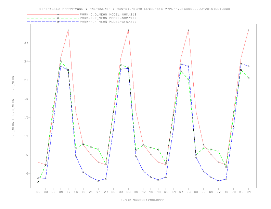Image resolution: width=271 pixels, height=209 pixels.
Task: Click y-axis tick label 15
Action: pos(26,117)
